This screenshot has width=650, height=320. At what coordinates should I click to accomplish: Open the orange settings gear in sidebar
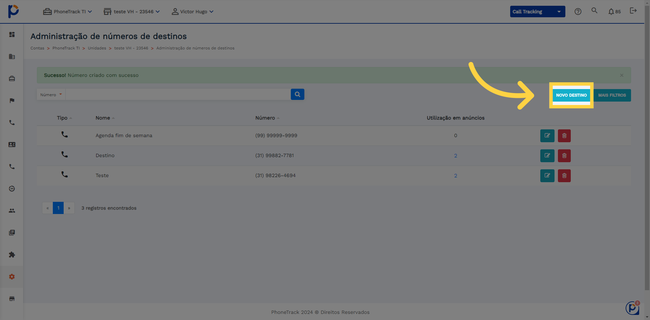12,277
